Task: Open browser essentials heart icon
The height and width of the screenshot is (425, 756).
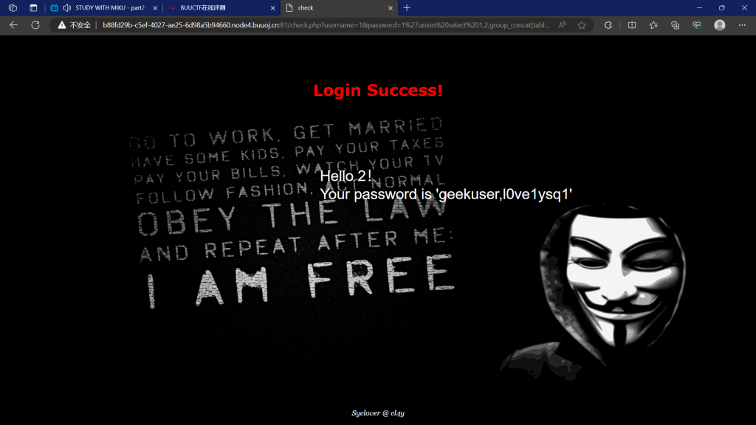Action: pyautogui.click(x=697, y=25)
